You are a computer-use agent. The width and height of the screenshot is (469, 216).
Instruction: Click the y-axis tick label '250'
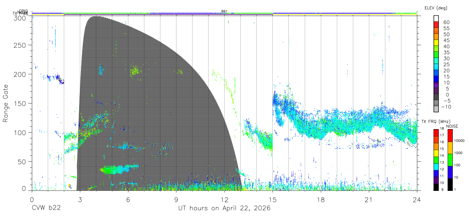tap(20, 45)
